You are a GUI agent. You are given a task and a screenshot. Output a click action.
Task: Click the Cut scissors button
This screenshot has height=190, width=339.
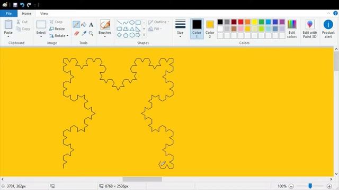(22, 22)
